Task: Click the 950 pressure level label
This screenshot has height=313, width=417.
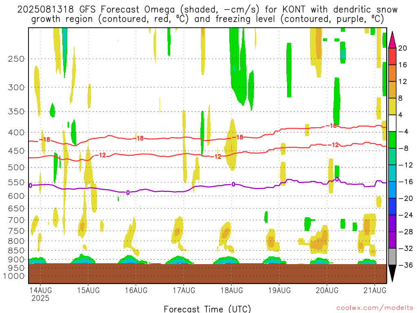Action: 16,268
